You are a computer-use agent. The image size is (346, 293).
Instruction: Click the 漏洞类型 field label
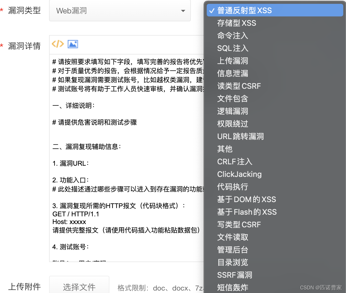24,10
